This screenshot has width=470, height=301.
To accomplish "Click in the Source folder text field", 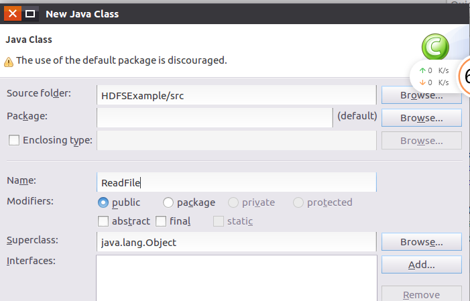I will 236,95.
